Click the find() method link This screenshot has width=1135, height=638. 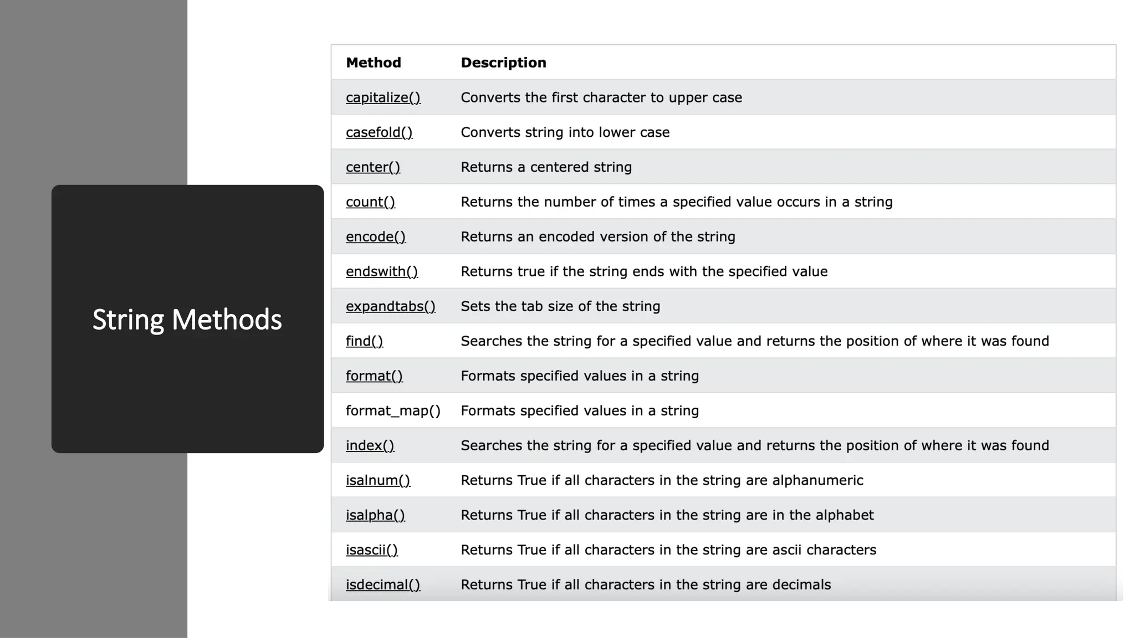pyautogui.click(x=364, y=341)
